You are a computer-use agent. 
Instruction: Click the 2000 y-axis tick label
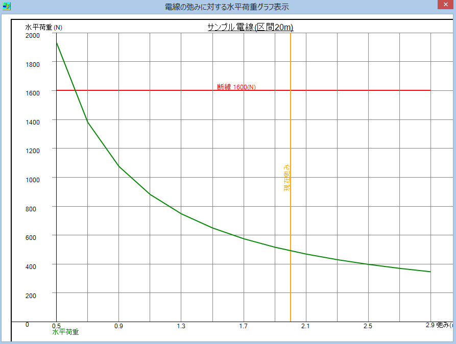(x=32, y=35)
